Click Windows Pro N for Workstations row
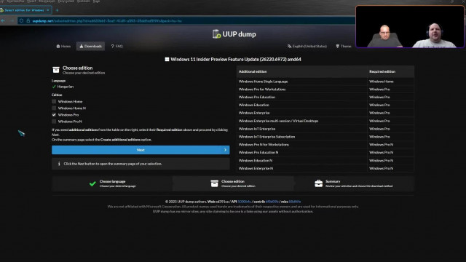The width and height of the screenshot is (466, 262). pyautogui.click(x=325, y=145)
